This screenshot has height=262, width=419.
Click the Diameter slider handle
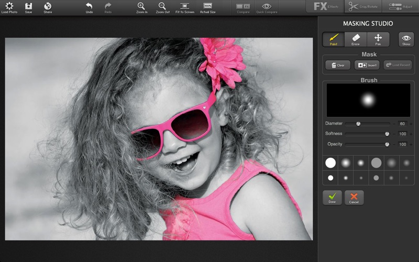click(358, 124)
